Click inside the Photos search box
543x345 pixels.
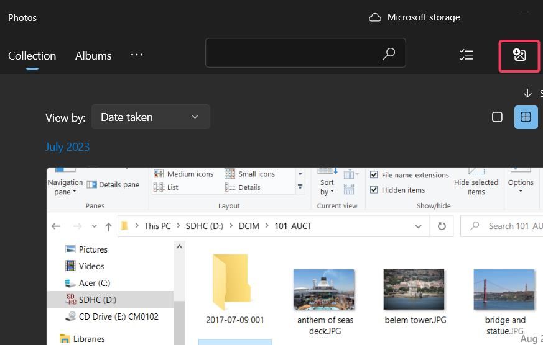pyautogui.click(x=292, y=54)
